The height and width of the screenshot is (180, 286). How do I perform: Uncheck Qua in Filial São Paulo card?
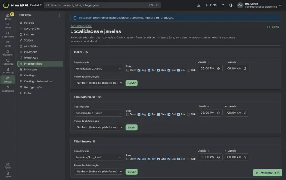159,115
